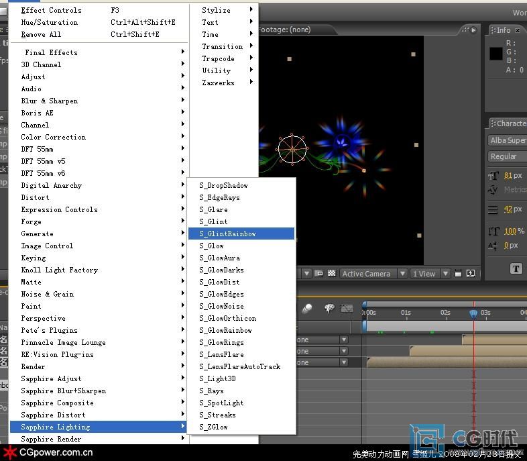Screen dimensions: 527x461
Task: Click the motion blur enable icon in timeline
Action: (307, 309)
